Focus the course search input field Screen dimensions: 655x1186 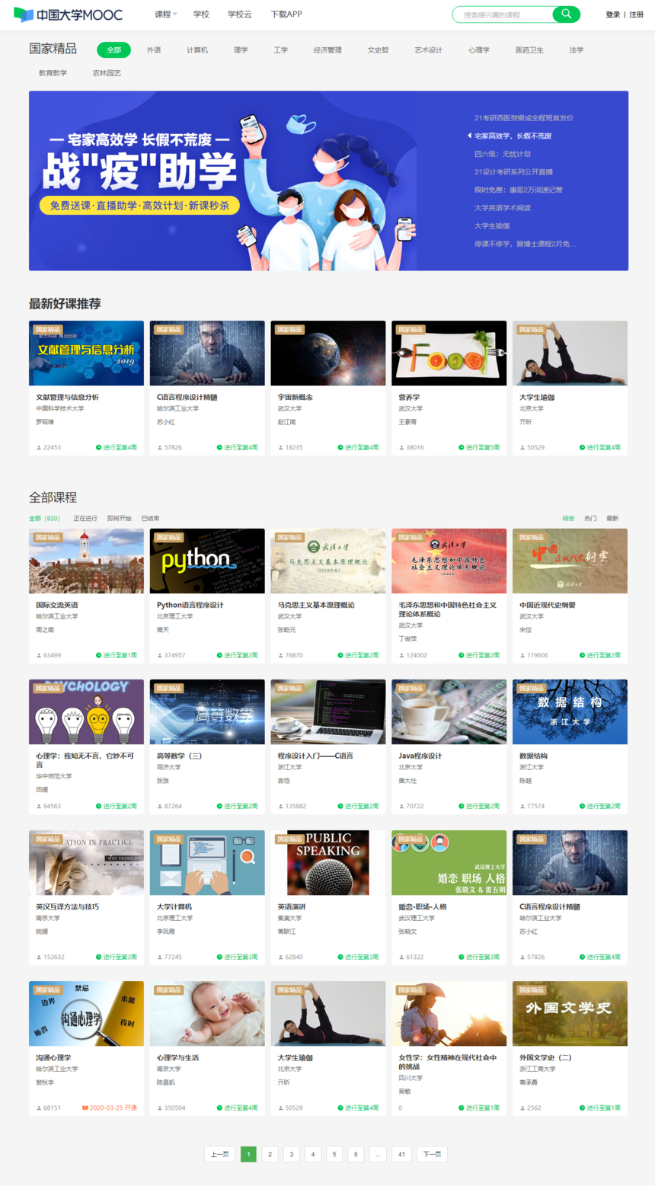pyautogui.click(x=503, y=14)
